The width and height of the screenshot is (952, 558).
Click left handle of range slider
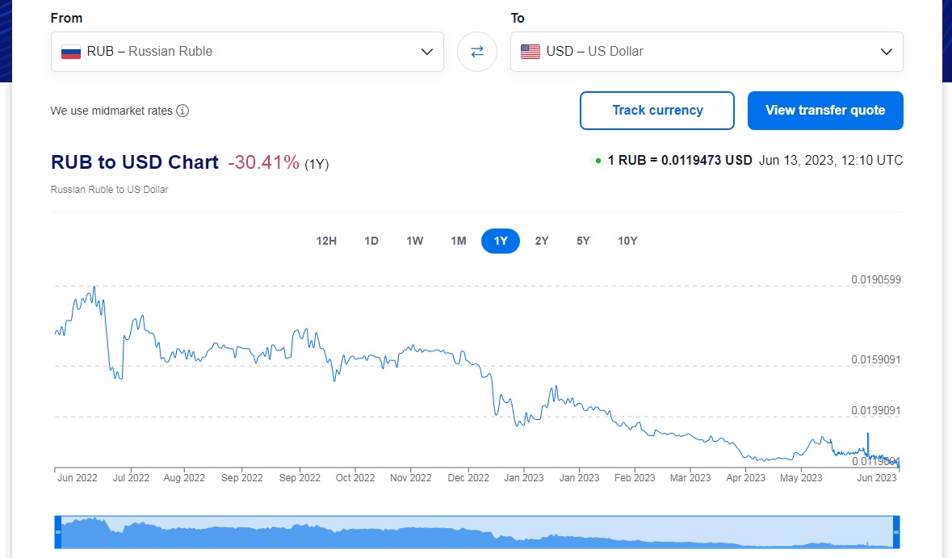[57, 532]
